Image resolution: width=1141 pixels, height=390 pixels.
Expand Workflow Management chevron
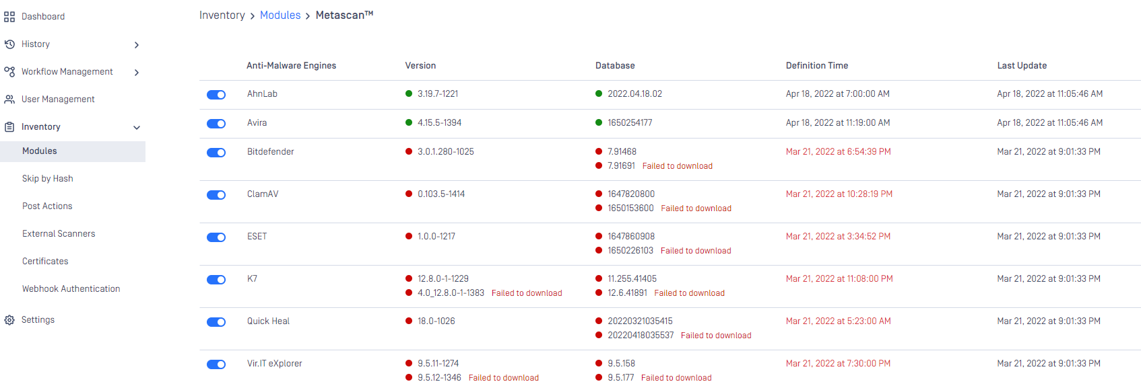pos(137,73)
